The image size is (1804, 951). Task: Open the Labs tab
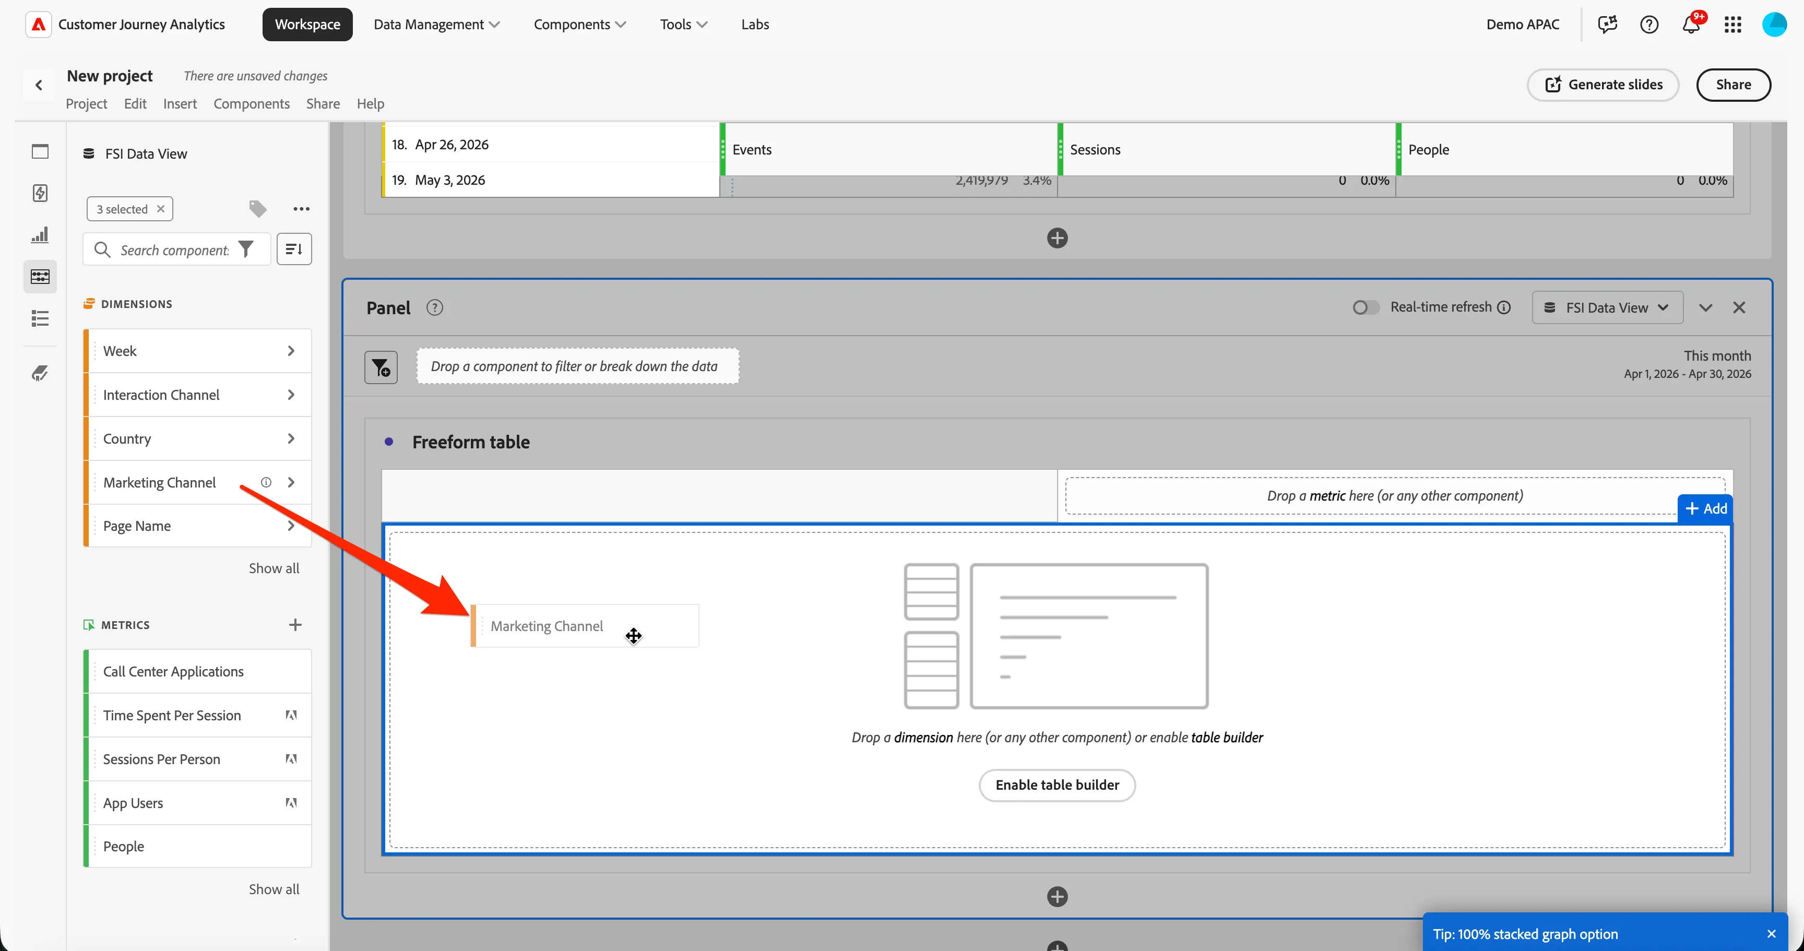[x=755, y=25]
